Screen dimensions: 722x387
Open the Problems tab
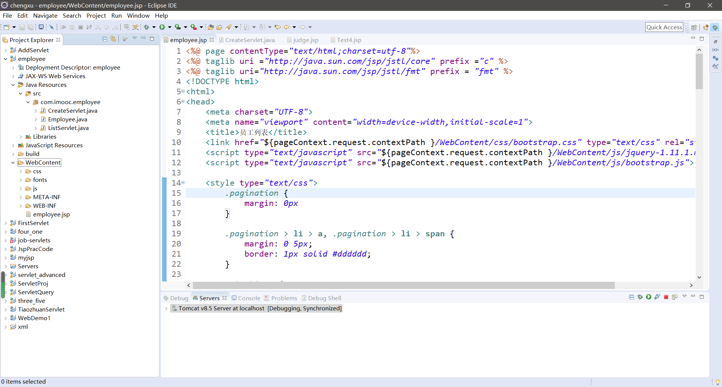tap(281, 298)
